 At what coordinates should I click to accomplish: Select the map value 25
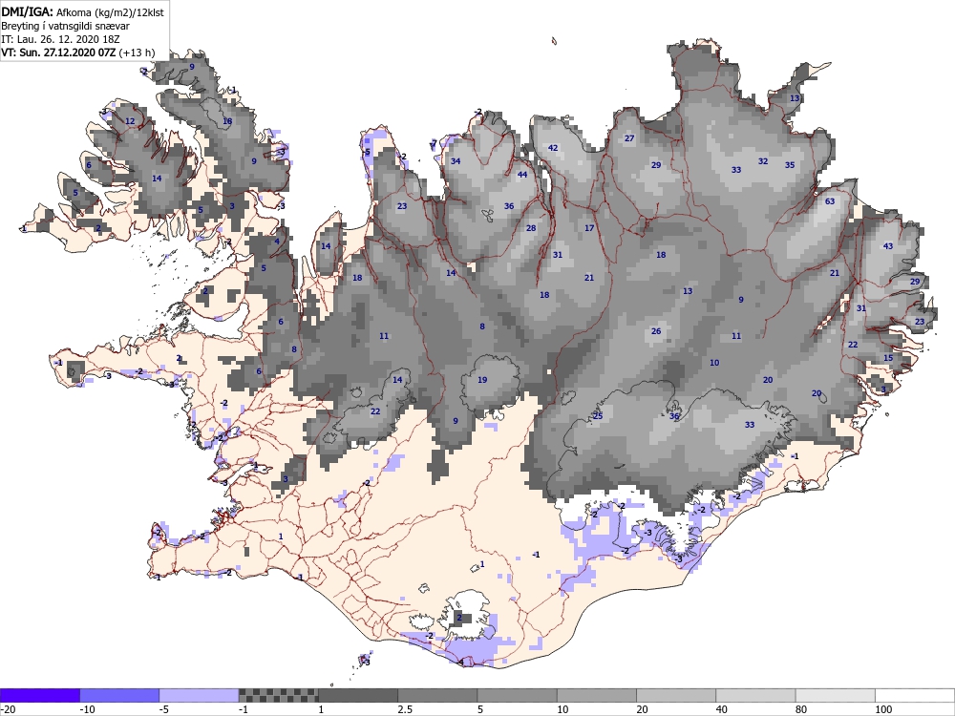598,416
